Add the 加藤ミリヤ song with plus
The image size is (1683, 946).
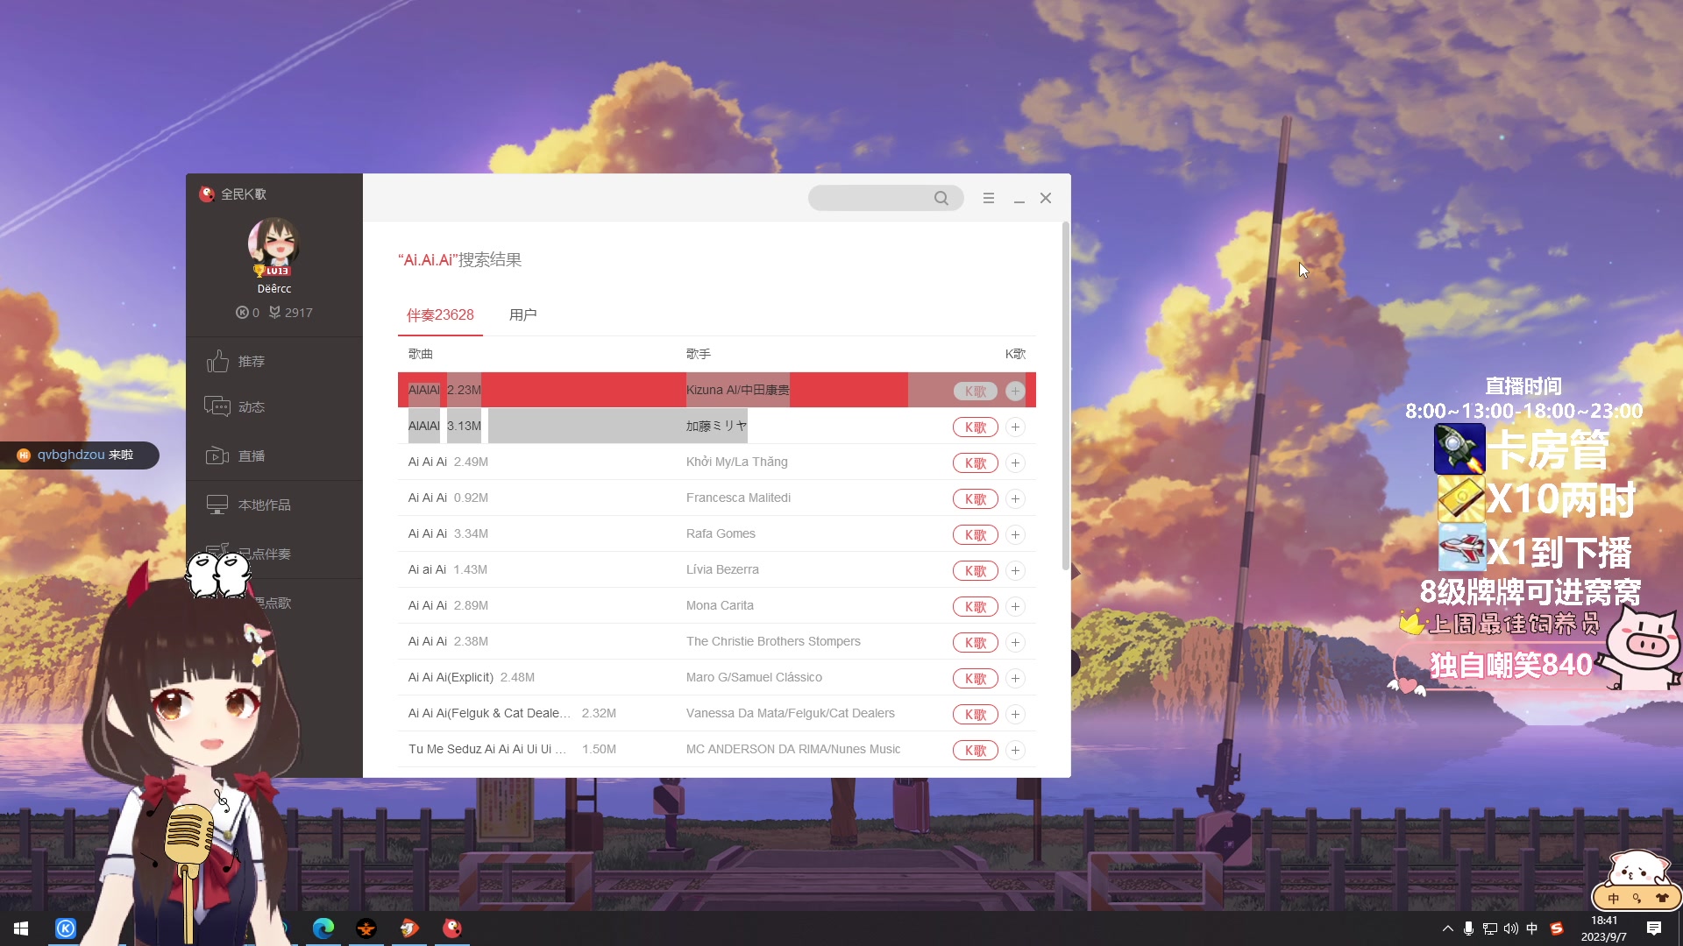click(x=1015, y=427)
